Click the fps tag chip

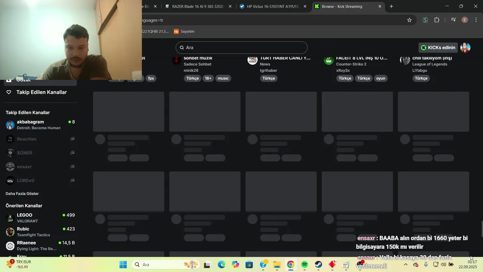[x=151, y=78]
